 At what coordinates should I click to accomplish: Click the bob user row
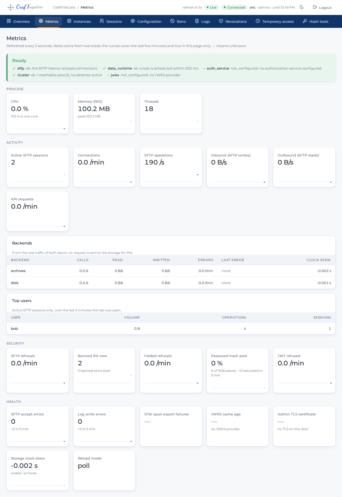[x=171, y=328]
